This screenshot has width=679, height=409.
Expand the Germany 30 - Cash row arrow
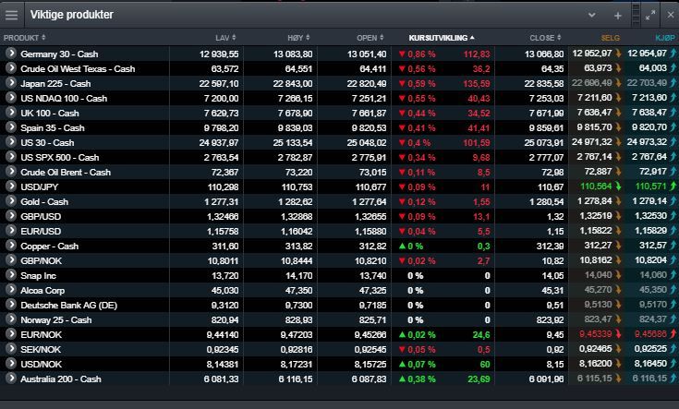point(11,54)
